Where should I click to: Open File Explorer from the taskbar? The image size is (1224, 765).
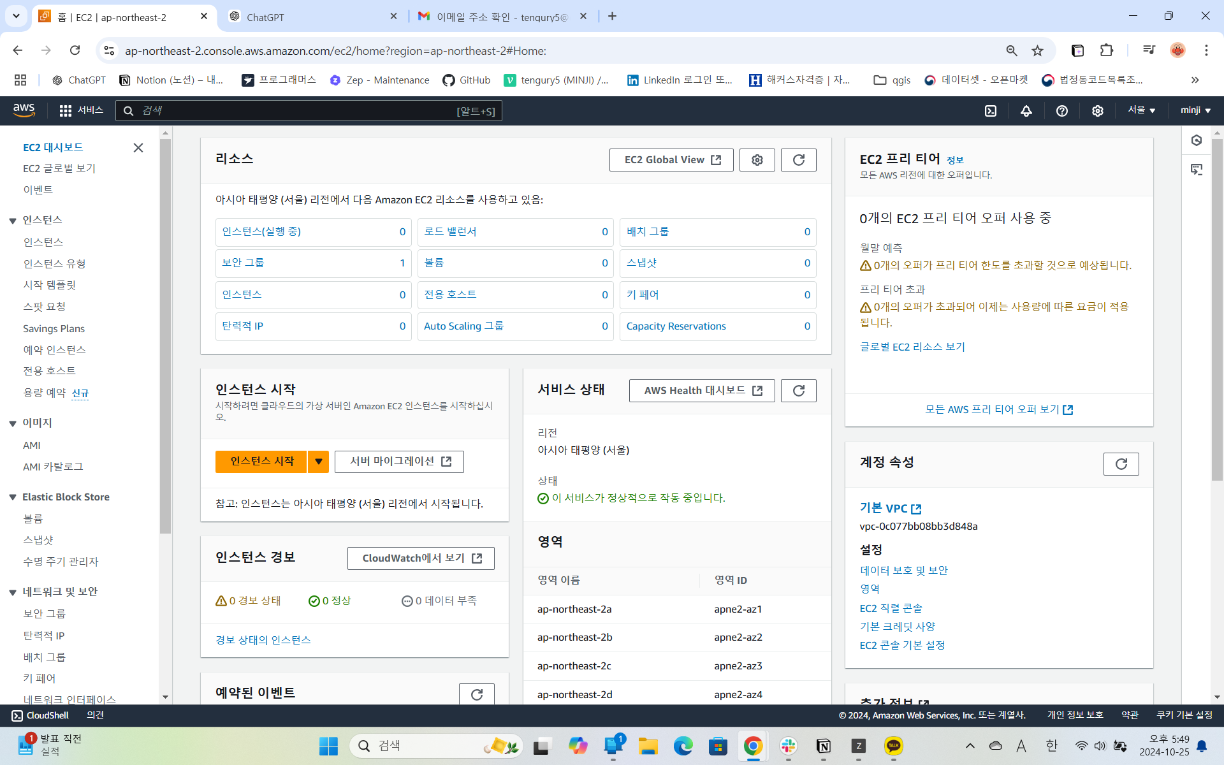click(x=648, y=746)
